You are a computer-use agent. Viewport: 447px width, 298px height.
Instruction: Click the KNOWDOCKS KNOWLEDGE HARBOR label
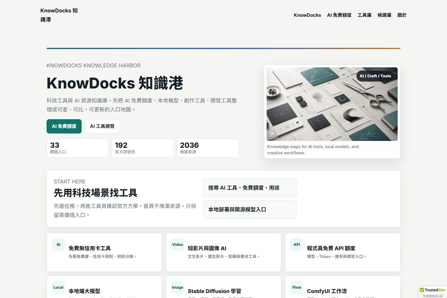click(x=93, y=65)
